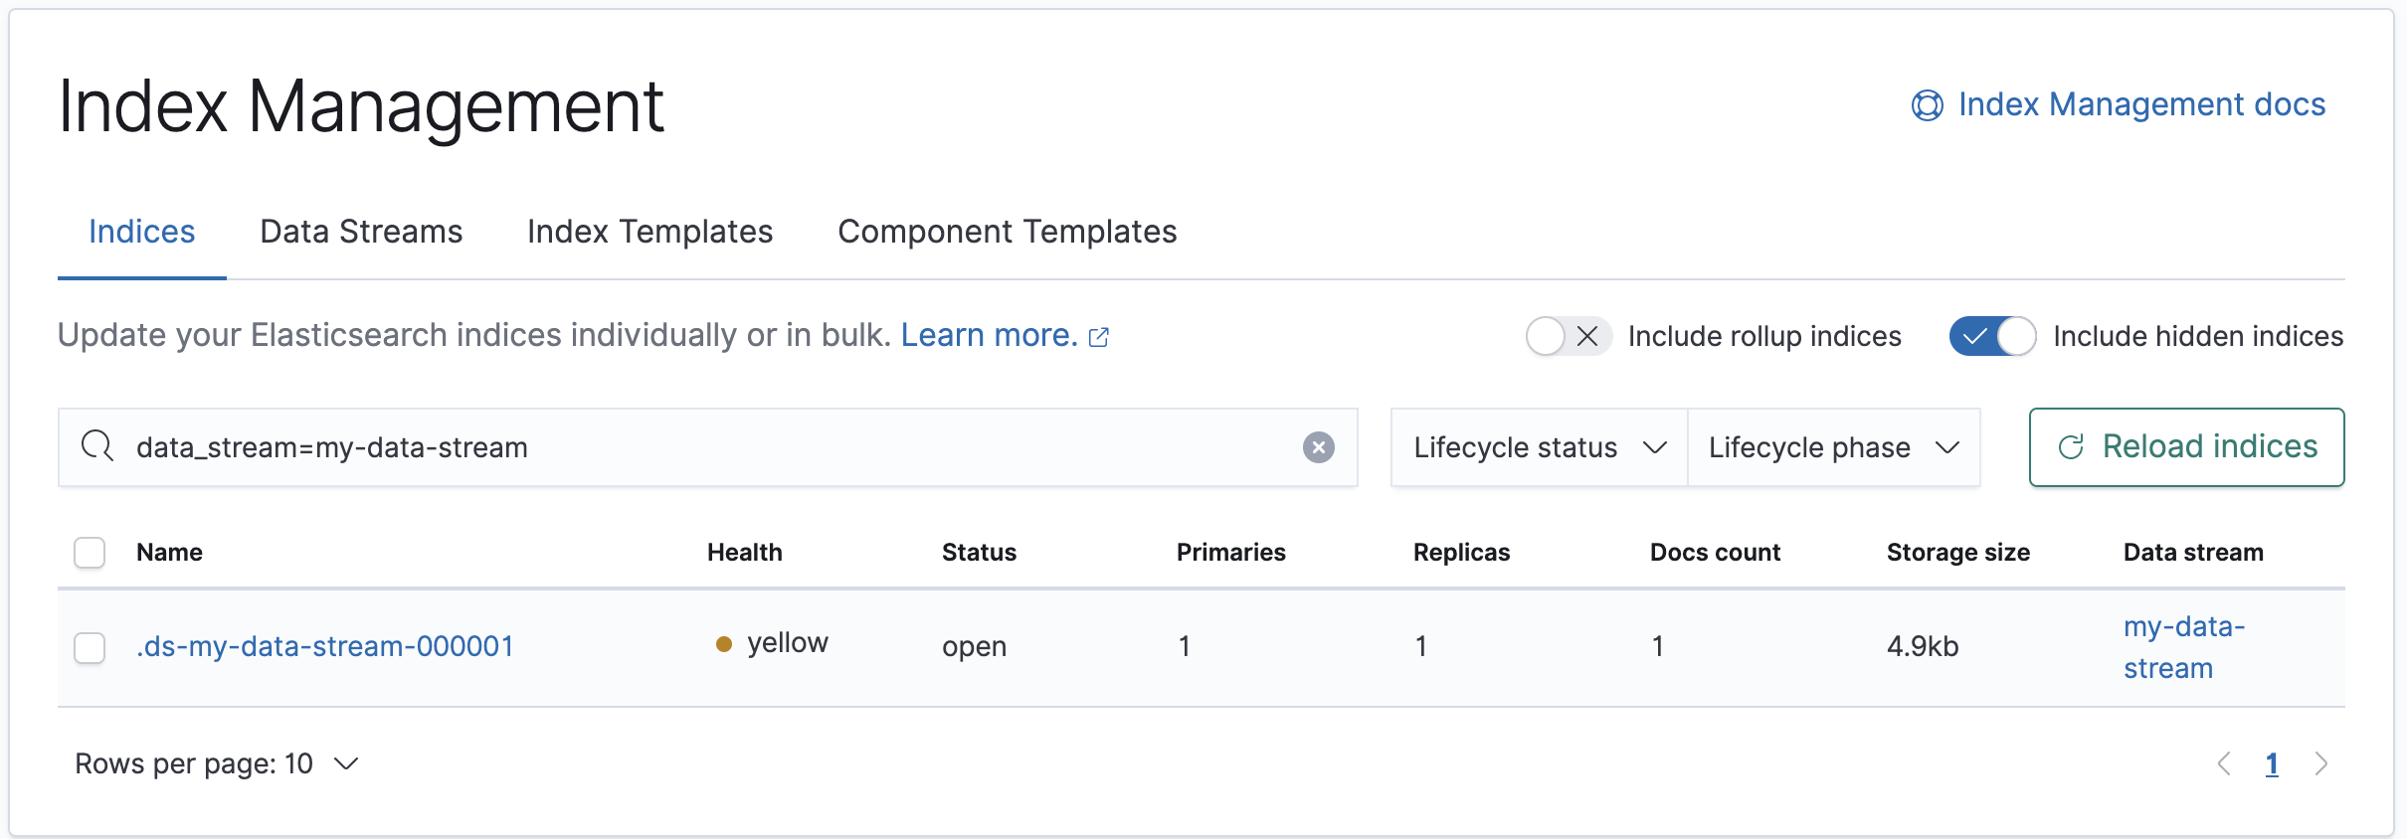The height and width of the screenshot is (839, 2407).
Task: Go to the next page arrow
Action: [2321, 763]
